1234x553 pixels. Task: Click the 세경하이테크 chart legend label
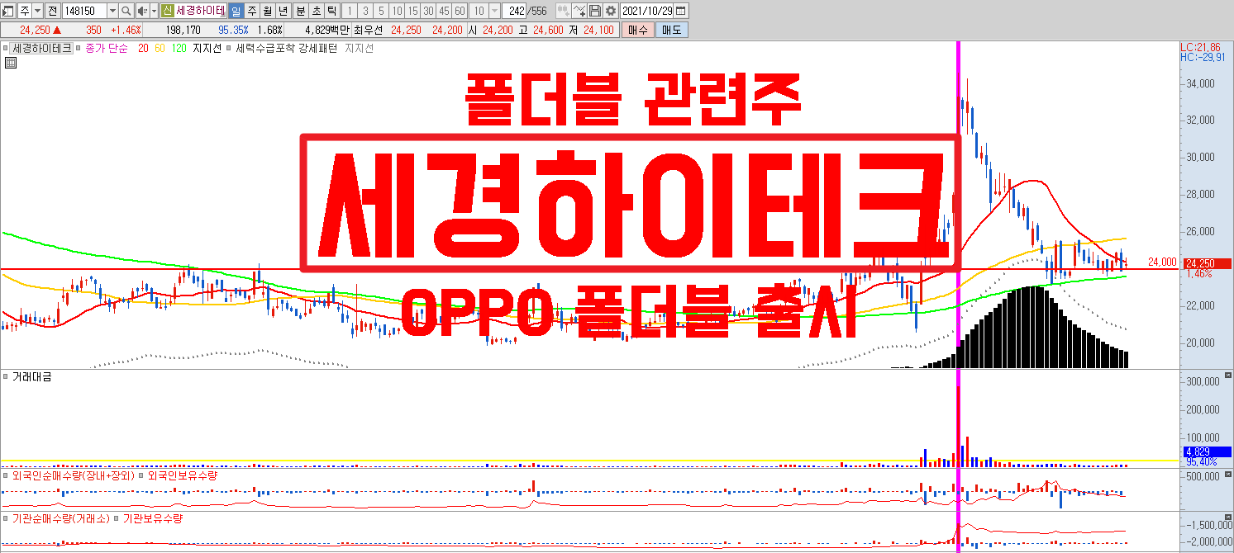click(41, 49)
